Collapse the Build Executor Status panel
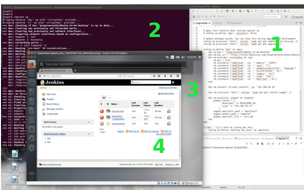304x190 pixels. click(88, 134)
